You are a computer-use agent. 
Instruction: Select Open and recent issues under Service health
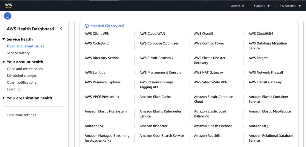tap(25, 46)
